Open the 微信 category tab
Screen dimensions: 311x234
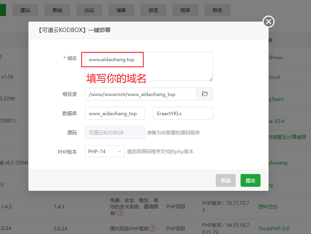click(x=153, y=10)
